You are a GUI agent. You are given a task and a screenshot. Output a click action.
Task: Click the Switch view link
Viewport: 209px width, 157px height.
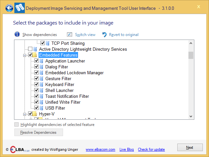click(x=85, y=35)
